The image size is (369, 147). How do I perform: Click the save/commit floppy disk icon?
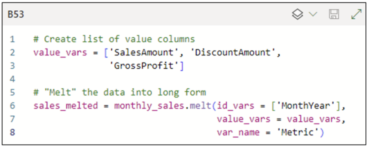click(334, 15)
